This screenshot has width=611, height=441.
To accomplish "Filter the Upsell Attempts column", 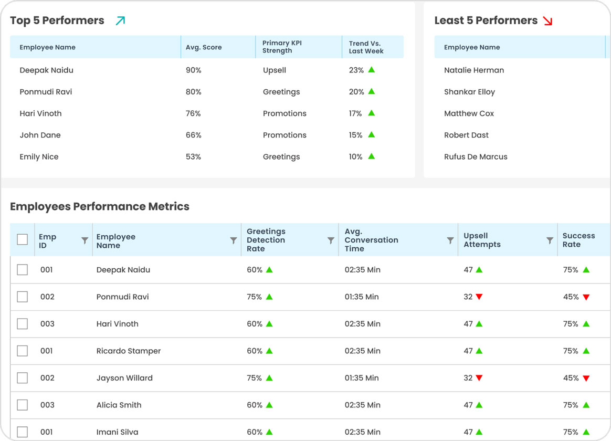I will (550, 239).
